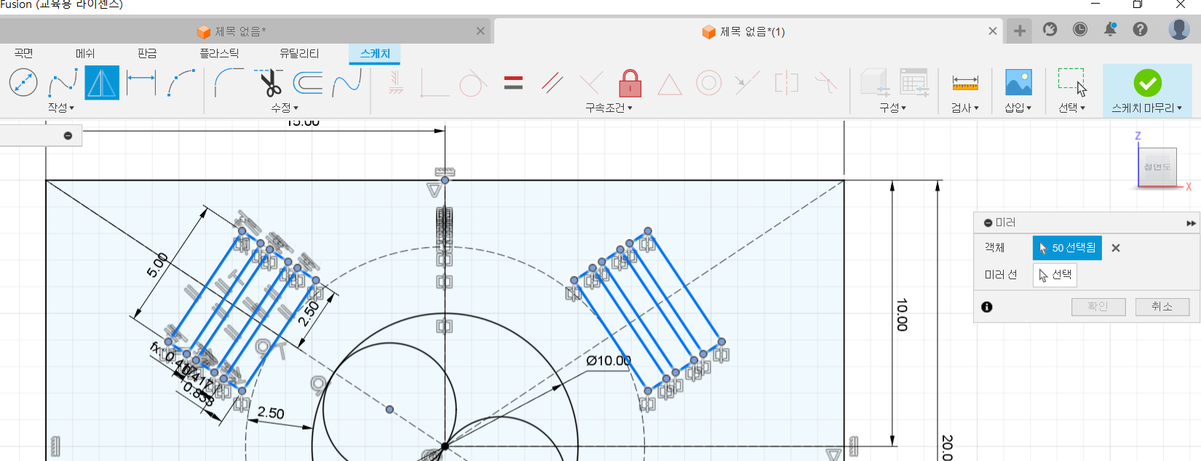The image size is (1201, 461).
Task: Apply the horizontal/vertical constraint
Action: pos(395,83)
